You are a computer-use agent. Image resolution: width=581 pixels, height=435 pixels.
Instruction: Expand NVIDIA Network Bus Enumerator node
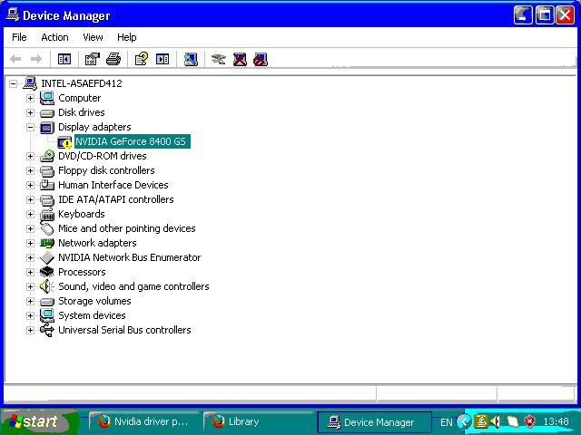30,257
